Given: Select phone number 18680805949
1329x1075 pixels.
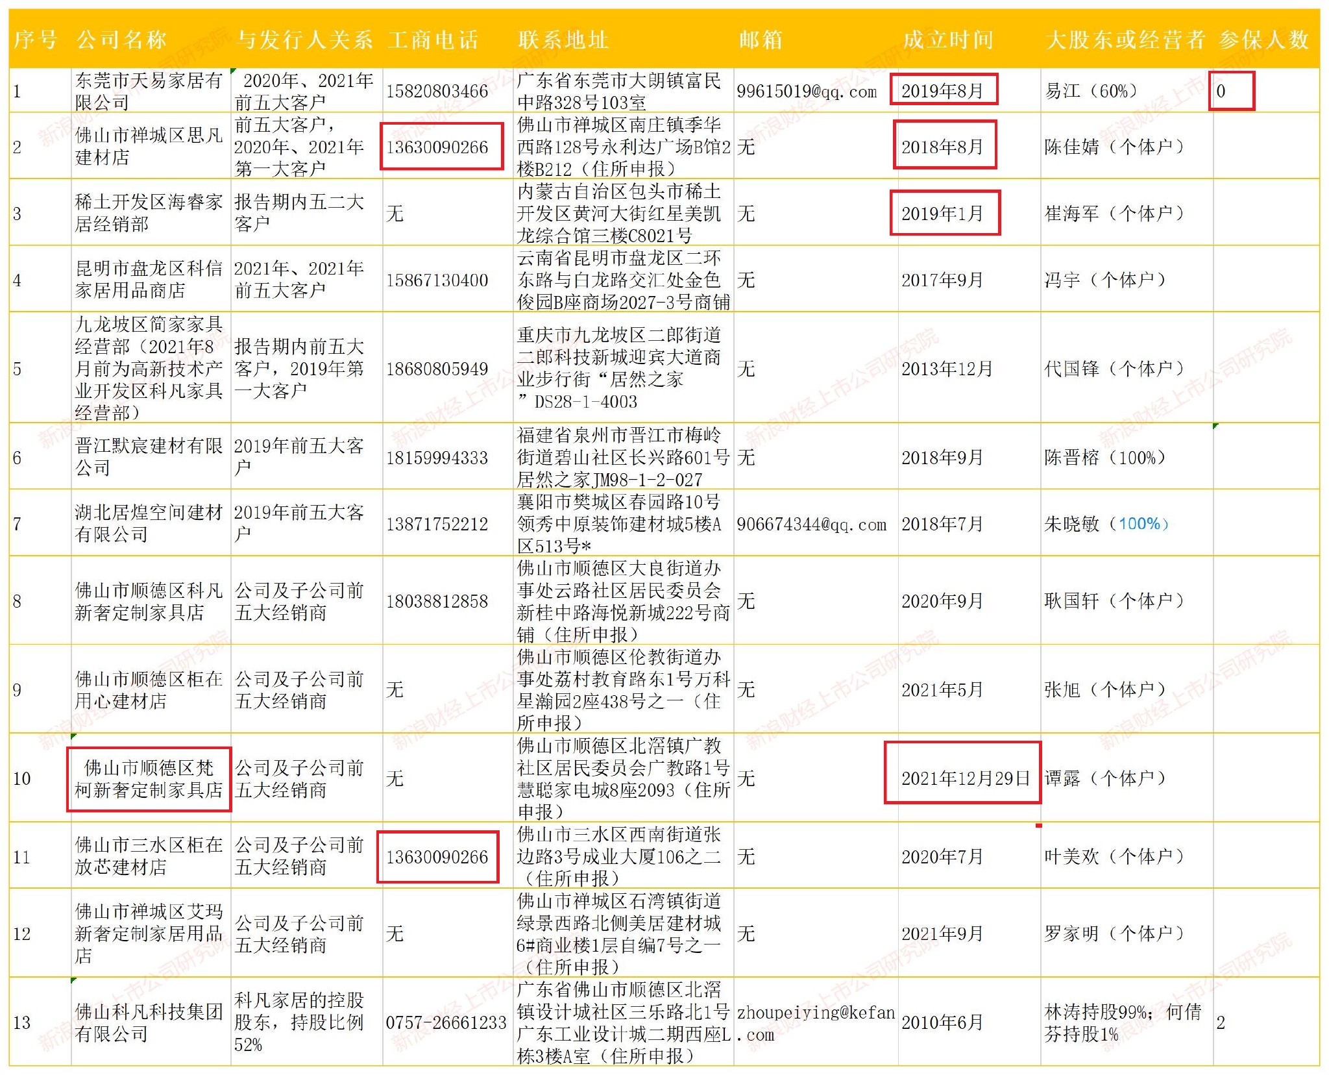Looking at the screenshot, I should (437, 369).
